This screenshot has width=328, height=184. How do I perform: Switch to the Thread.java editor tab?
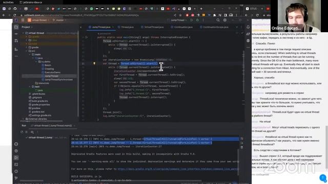point(126,27)
